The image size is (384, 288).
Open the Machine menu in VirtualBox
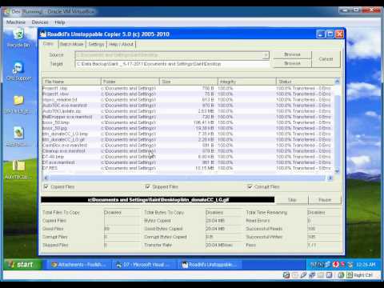[x=16, y=22]
